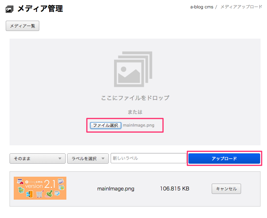The image size is (267, 218).
Task: Click the stacked images drop zone icon
Action: tap(133, 69)
